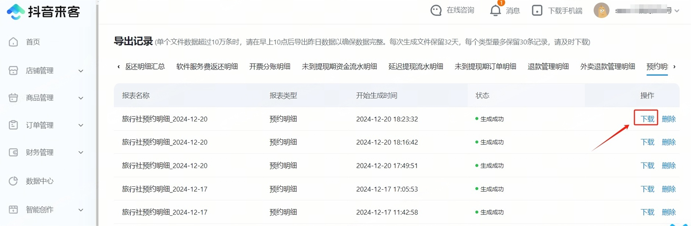Delete the report generated at 18:16:42

[669, 142]
